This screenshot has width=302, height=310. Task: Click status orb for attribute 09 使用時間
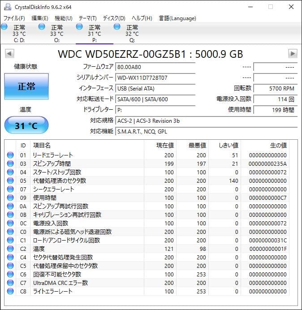click(10, 198)
